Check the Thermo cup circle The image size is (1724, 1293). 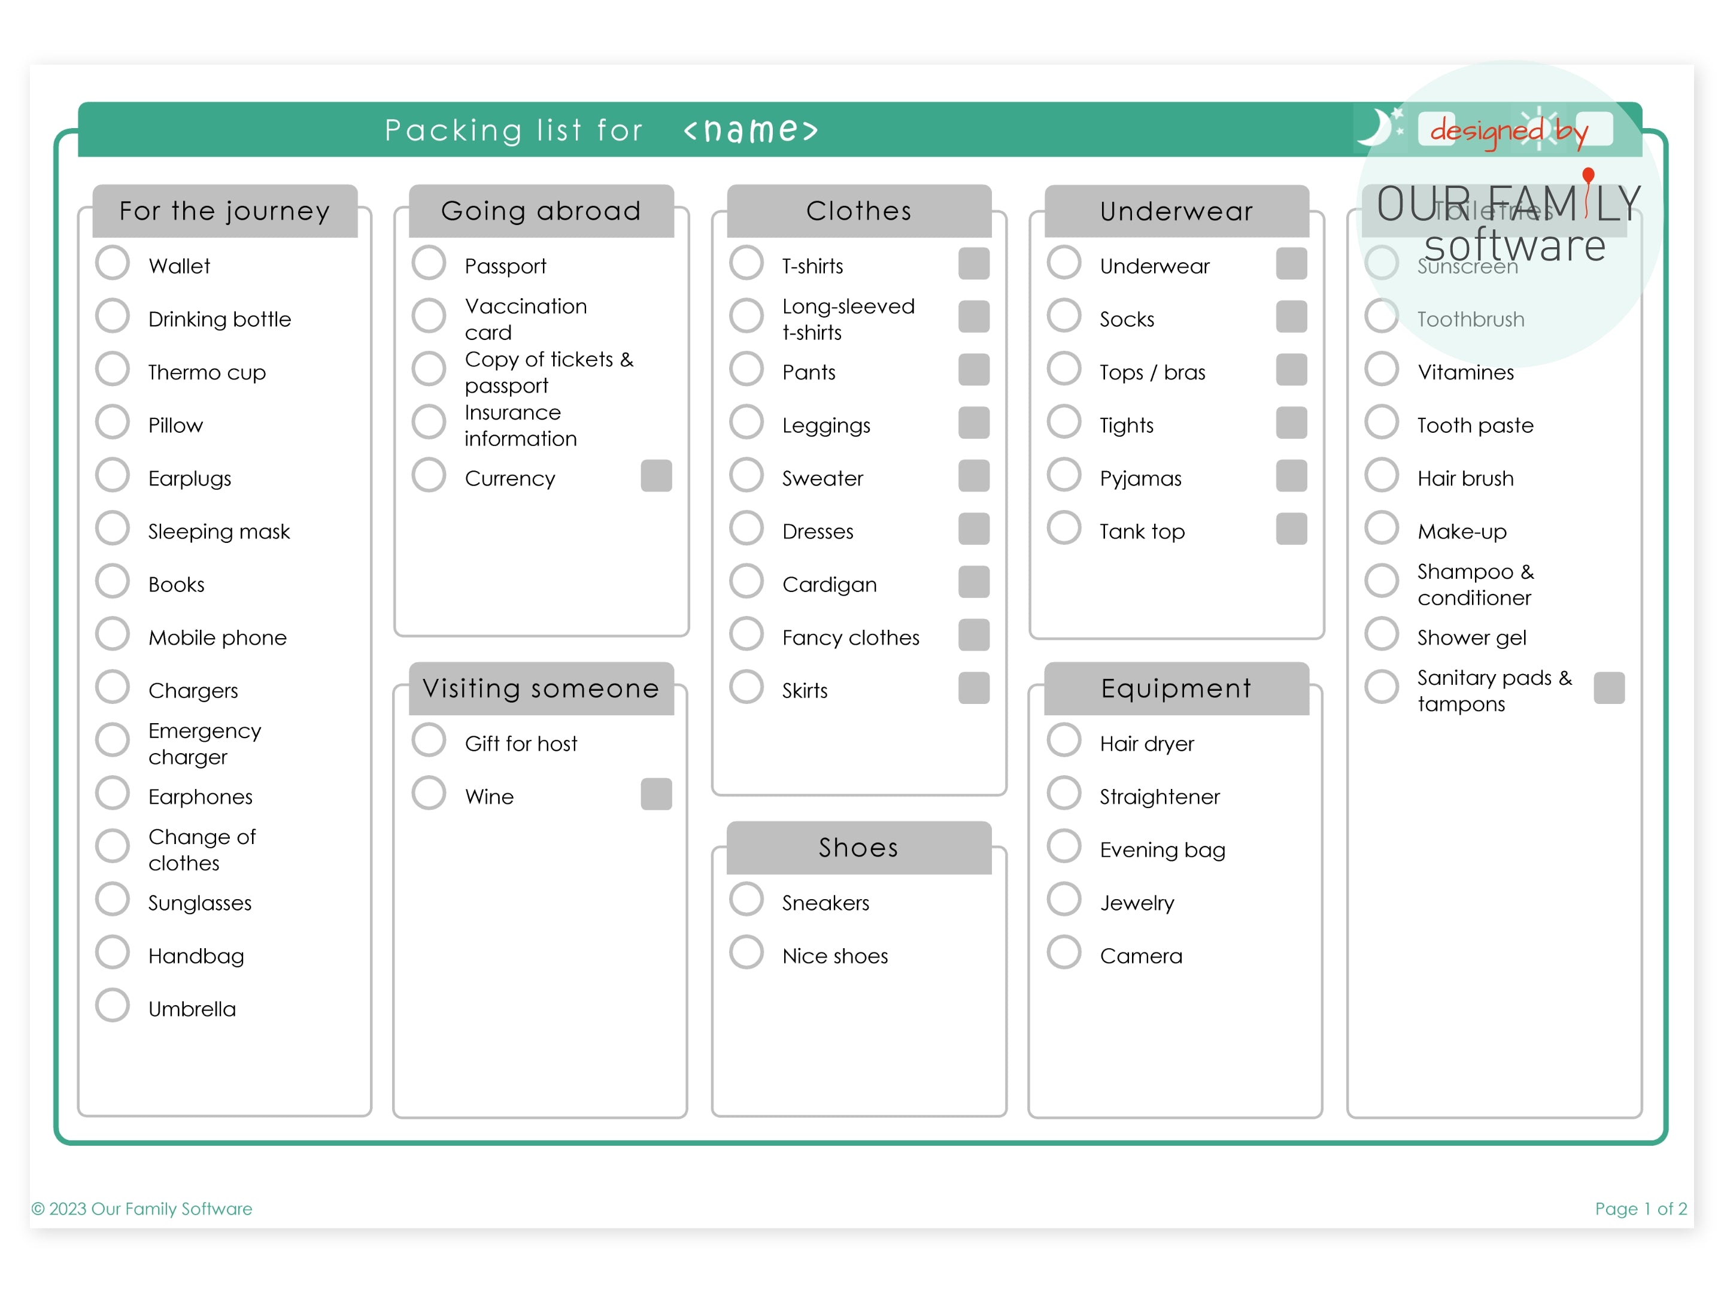(112, 369)
